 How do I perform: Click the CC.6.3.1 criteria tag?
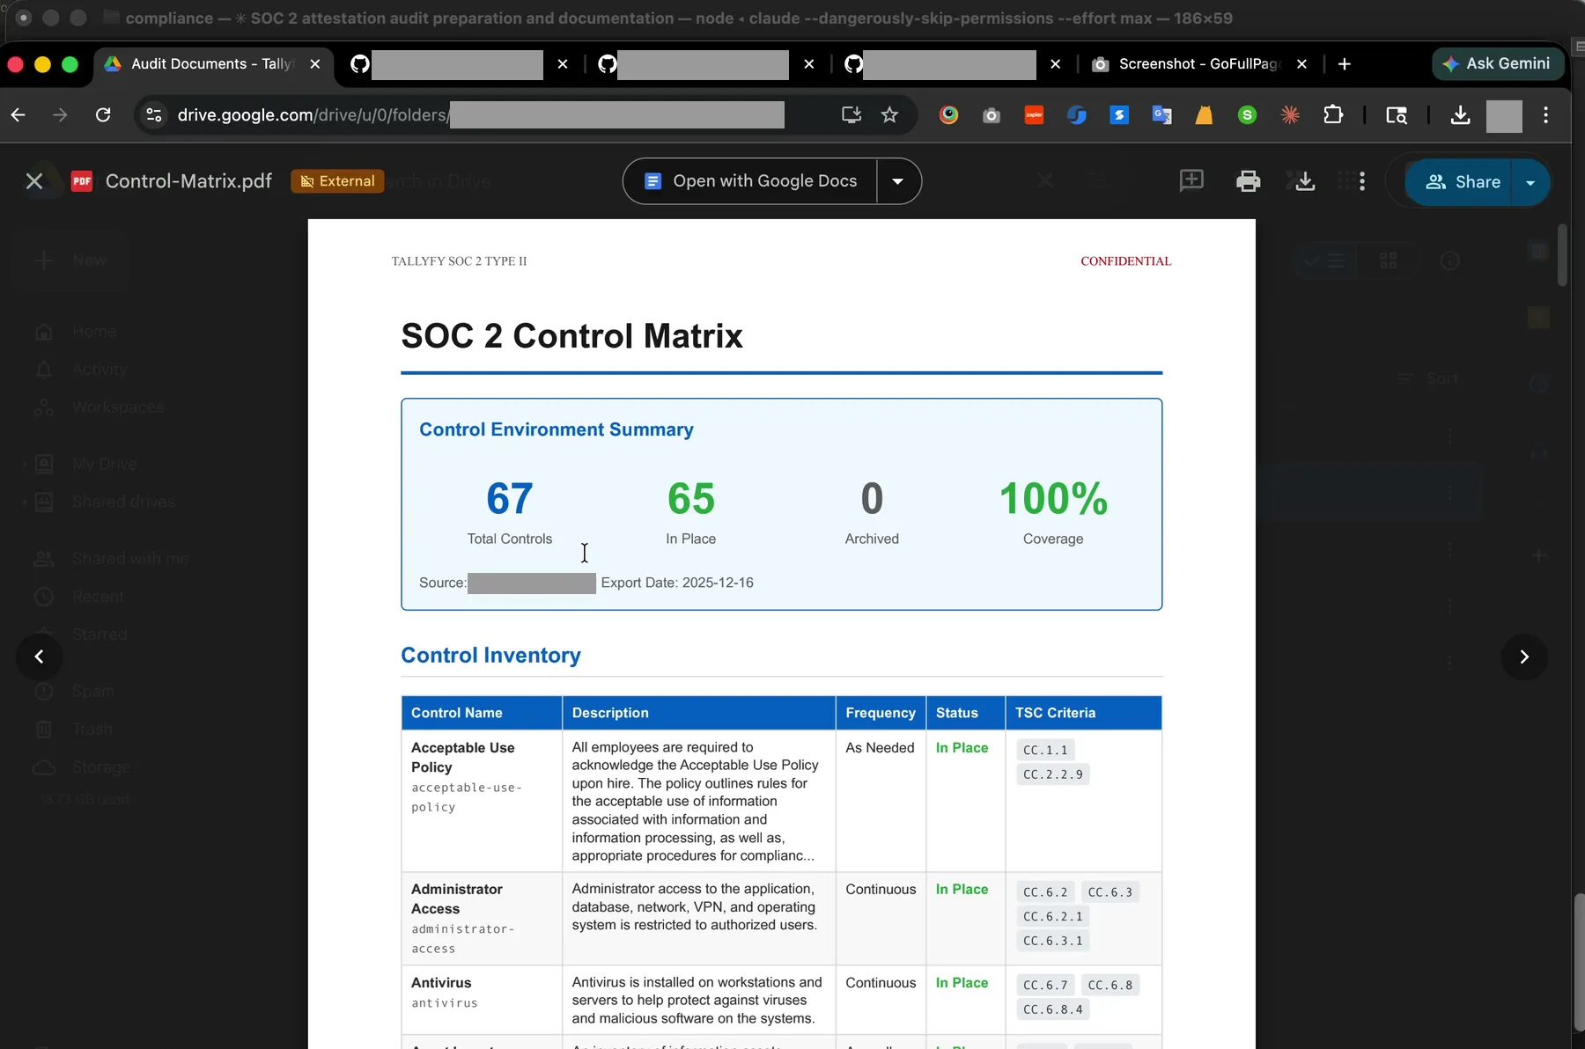tap(1053, 941)
